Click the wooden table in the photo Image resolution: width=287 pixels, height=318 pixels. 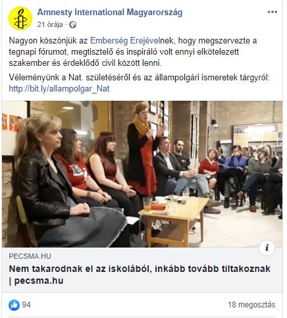173,219
